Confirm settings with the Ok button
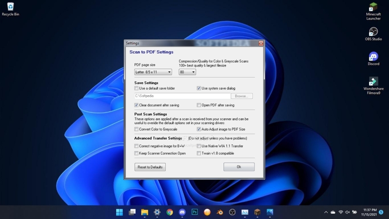The height and width of the screenshot is (219, 389). pyautogui.click(x=239, y=167)
